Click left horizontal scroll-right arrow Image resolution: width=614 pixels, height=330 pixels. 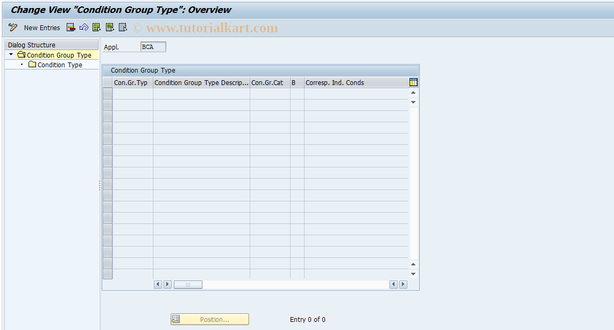(167, 285)
